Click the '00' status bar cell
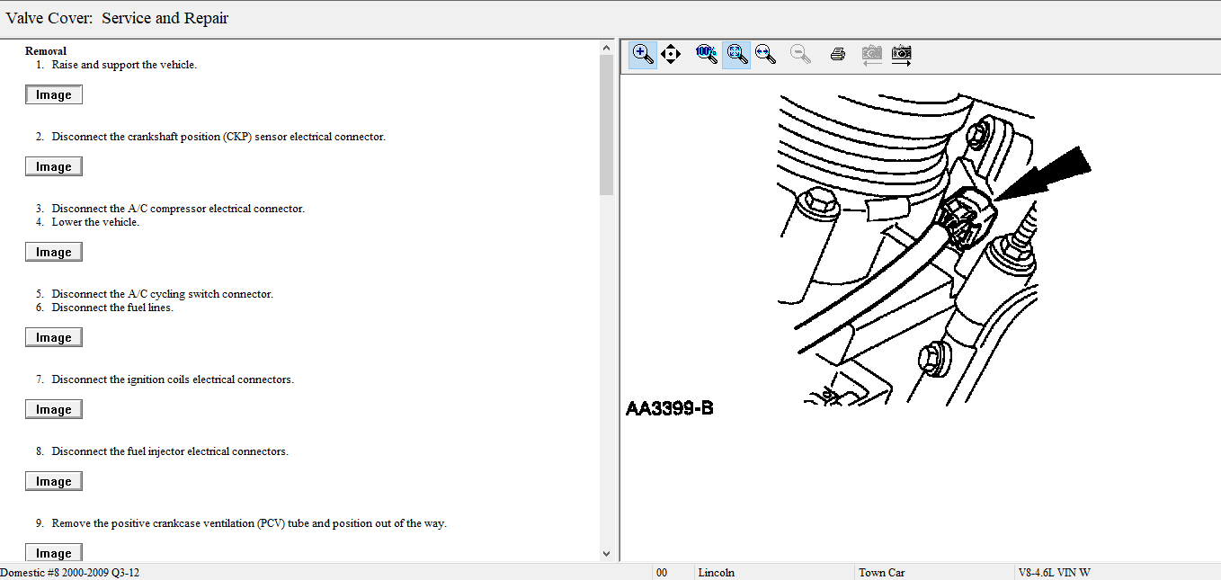 tap(663, 573)
